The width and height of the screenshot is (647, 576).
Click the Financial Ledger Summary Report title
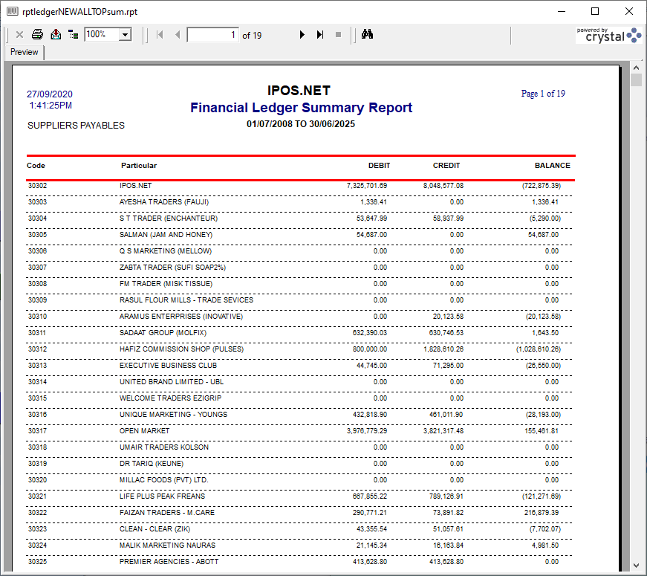tap(302, 107)
